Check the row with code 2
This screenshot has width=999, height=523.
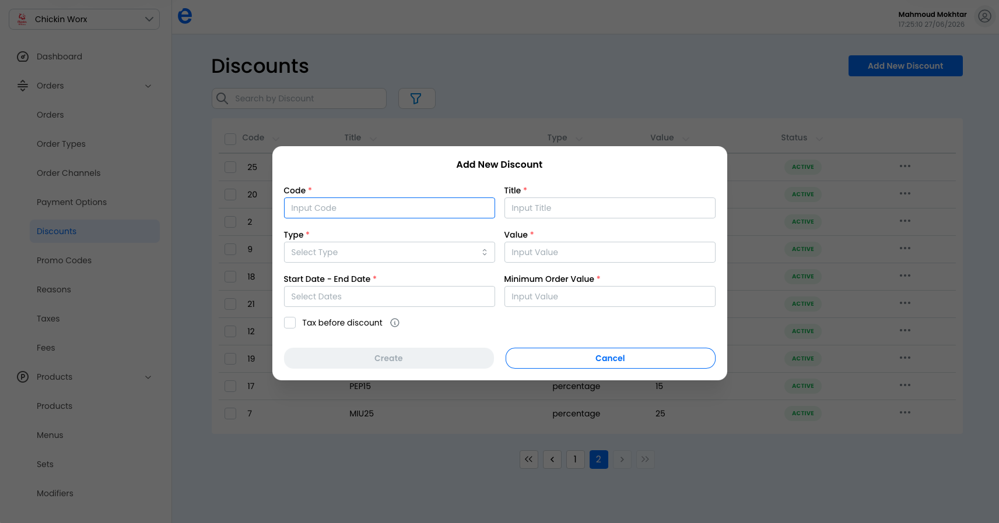(x=230, y=222)
